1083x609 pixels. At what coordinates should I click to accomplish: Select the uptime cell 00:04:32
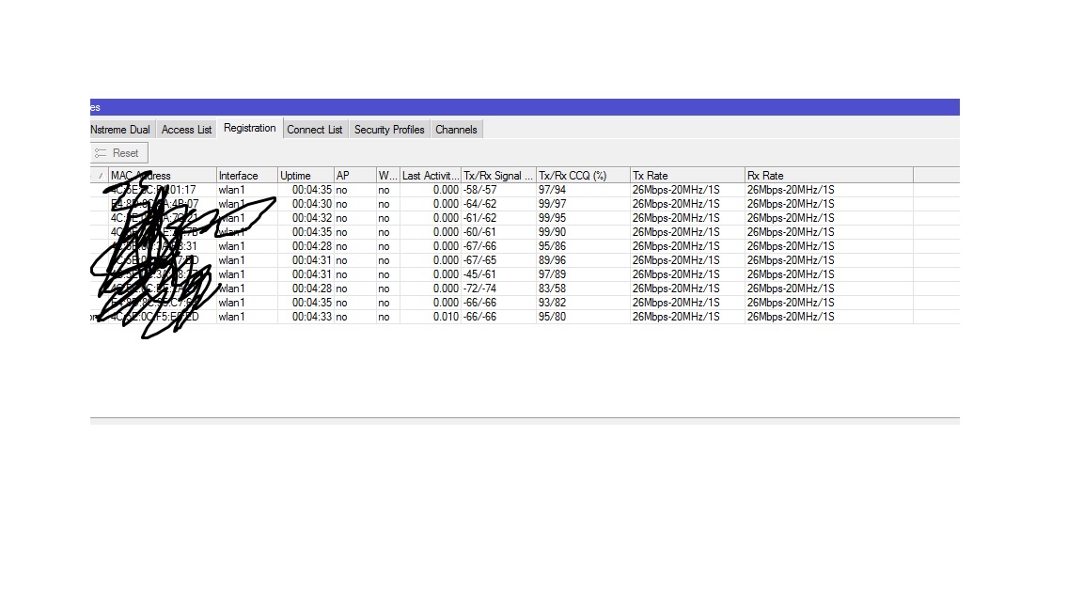pos(311,218)
